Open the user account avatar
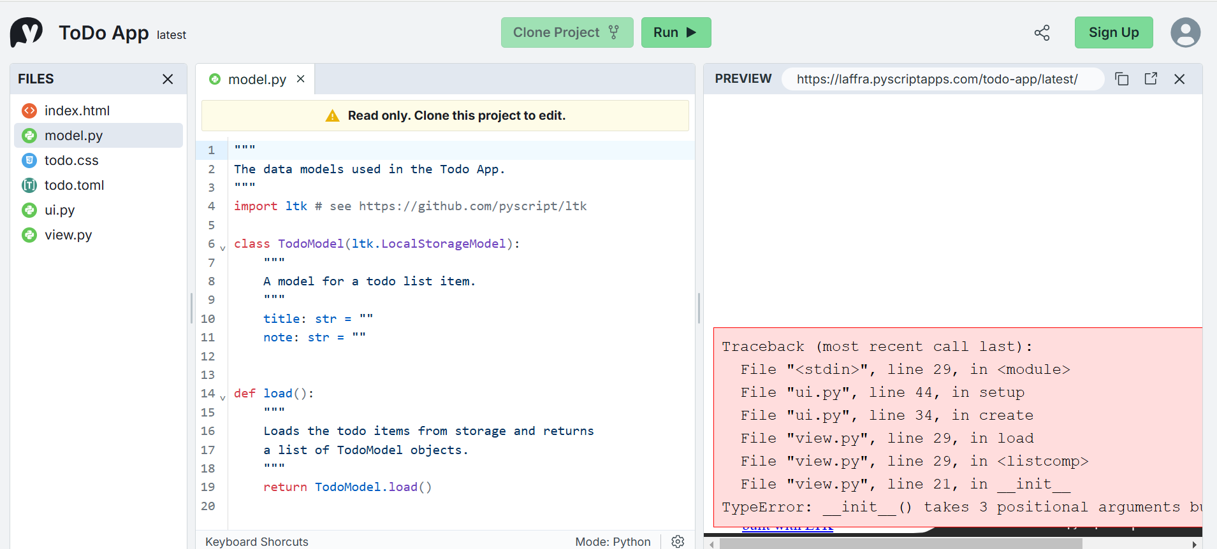The width and height of the screenshot is (1217, 549). click(x=1185, y=32)
